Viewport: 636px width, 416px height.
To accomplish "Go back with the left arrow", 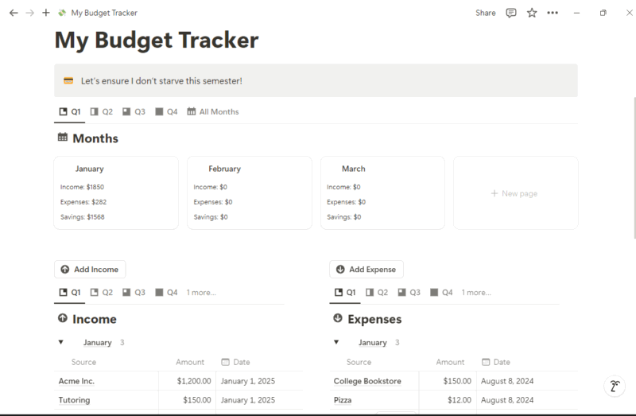I will (x=14, y=13).
